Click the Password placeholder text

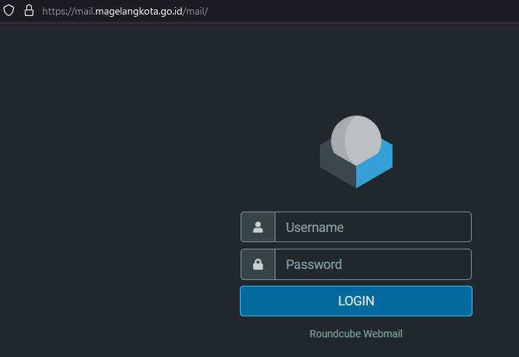[314, 265]
